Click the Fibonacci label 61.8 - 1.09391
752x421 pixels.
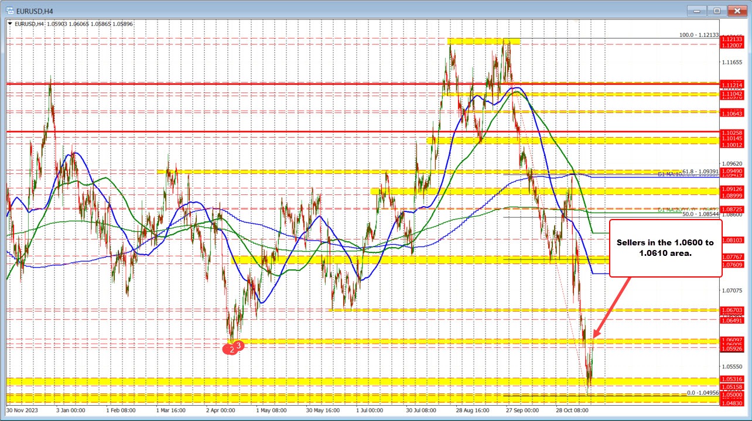[x=699, y=172]
